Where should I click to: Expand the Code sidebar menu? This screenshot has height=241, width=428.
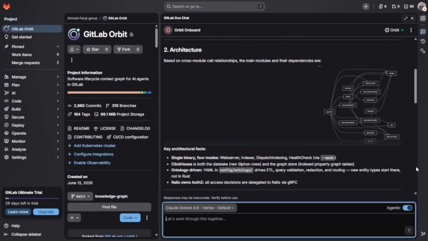coord(32,101)
